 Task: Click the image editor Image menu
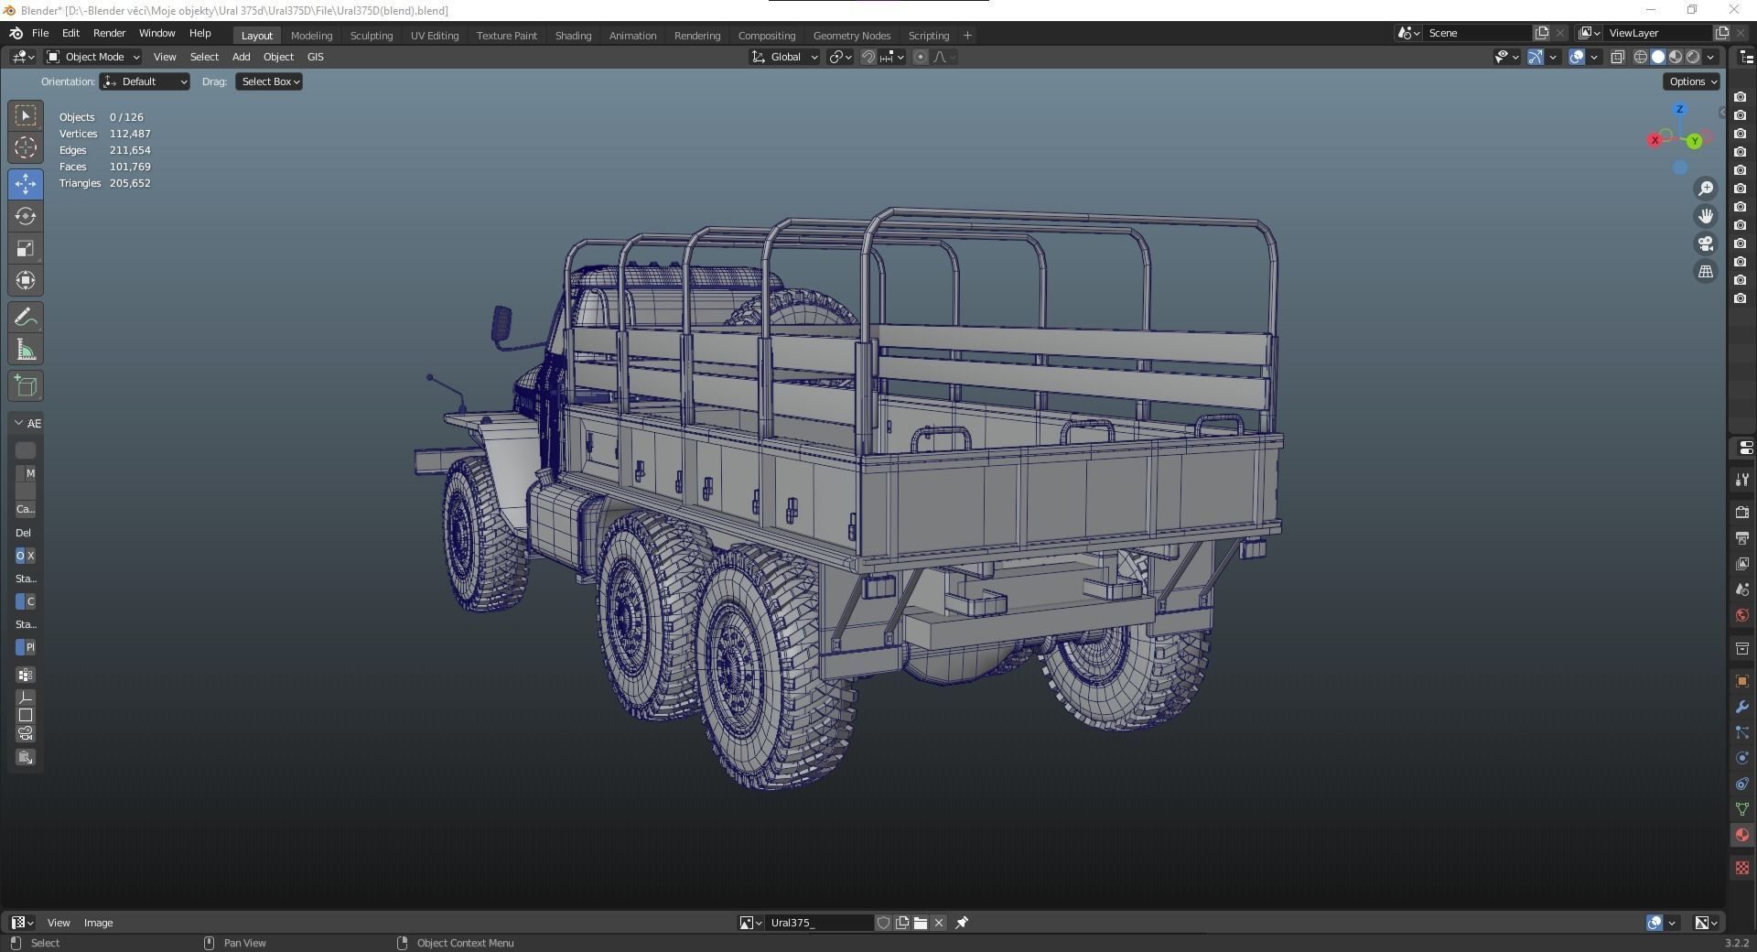(x=99, y=923)
